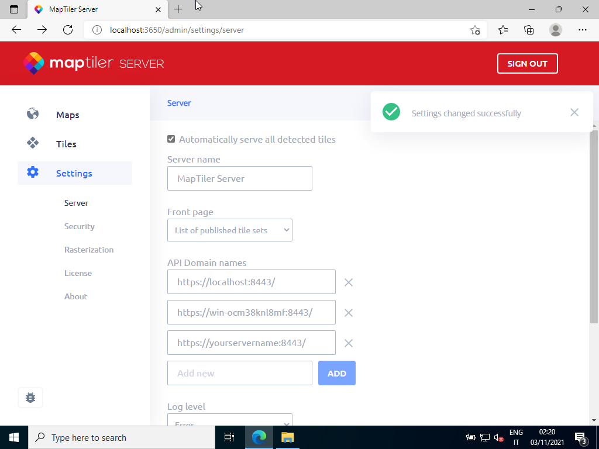Dismiss the Settings changed successfully notification
The height and width of the screenshot is (449, 599).
coord(574,112)
